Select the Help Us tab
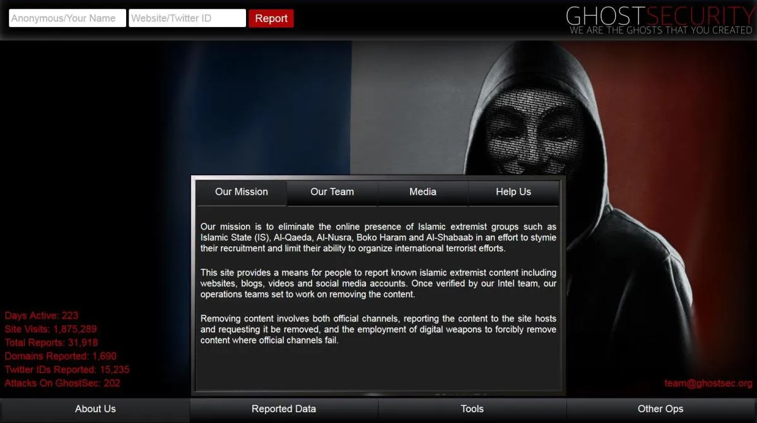This screenshot has height=423, width=757. [x=513, y=192]
